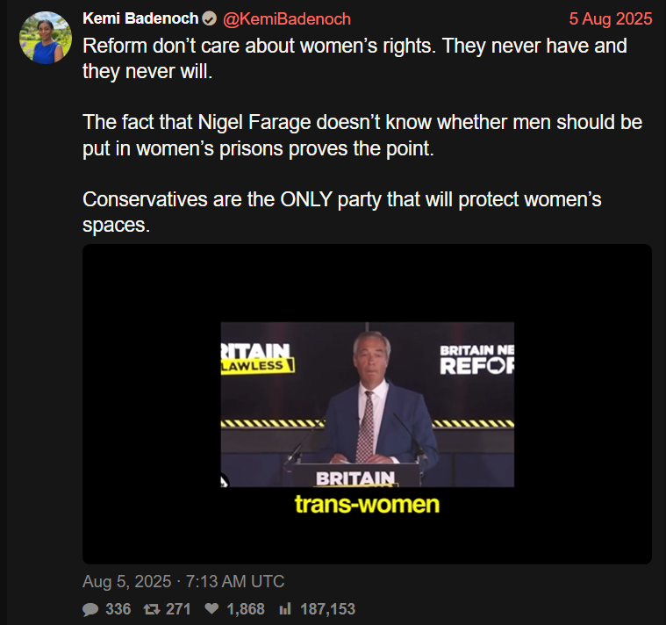The image size is (666, 625).
Task: Open Kemi Badenoch's profile avatar
Action: [x=46, y=38]
